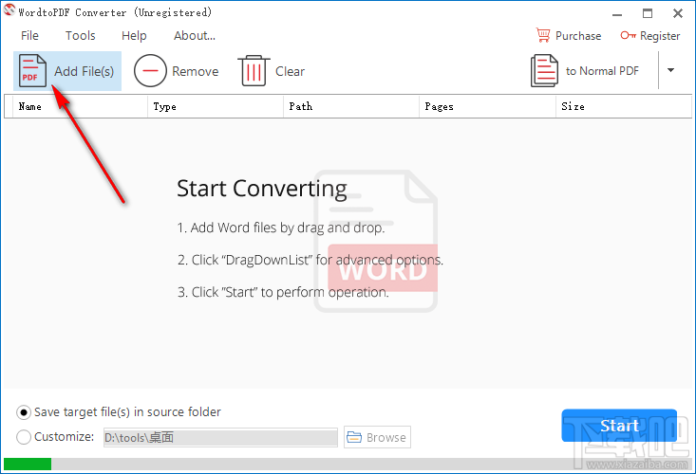Screen dimensions: 696x474
Task: Click the output path field D:\tools
Action: (220, 438)
